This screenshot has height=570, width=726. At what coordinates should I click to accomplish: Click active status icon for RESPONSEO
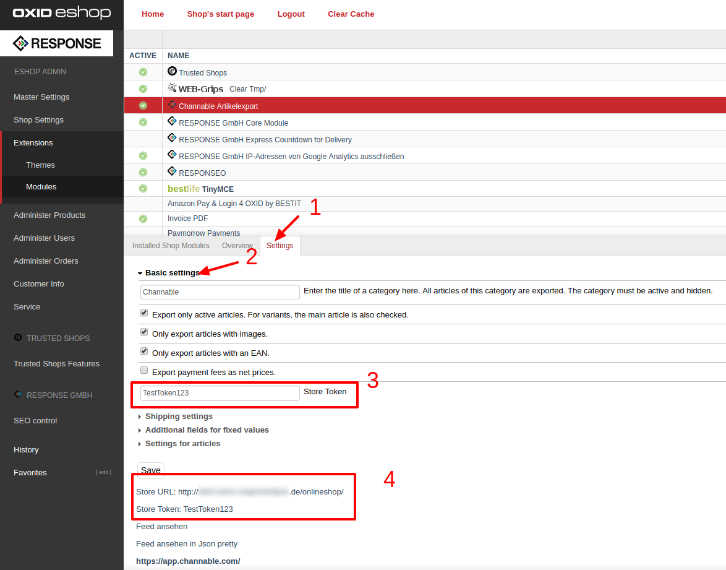(143, 173)
